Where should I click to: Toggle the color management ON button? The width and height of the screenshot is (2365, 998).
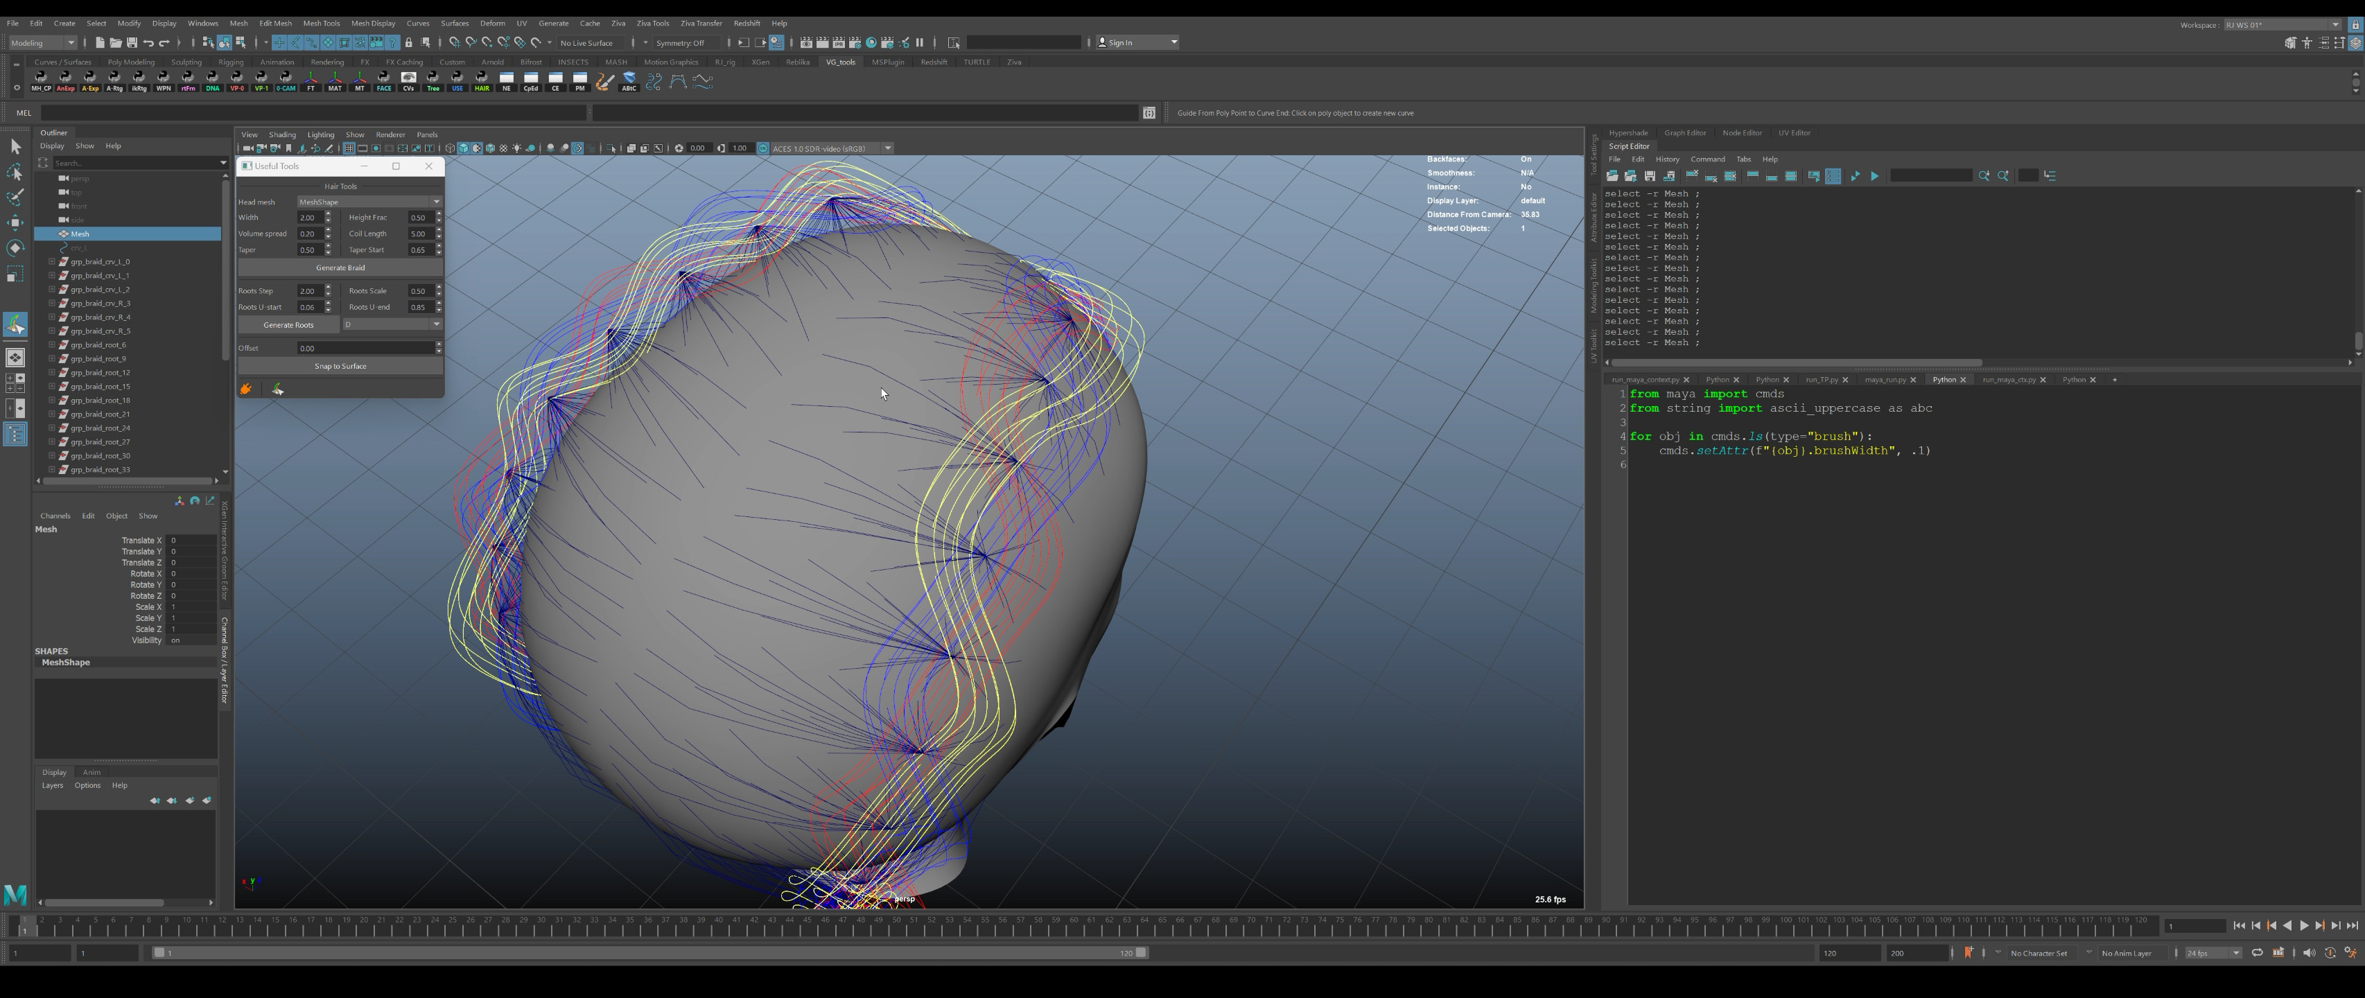point(763,148)
